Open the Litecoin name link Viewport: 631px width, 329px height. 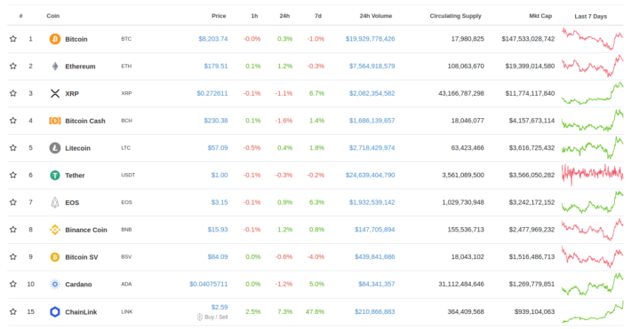77,148
